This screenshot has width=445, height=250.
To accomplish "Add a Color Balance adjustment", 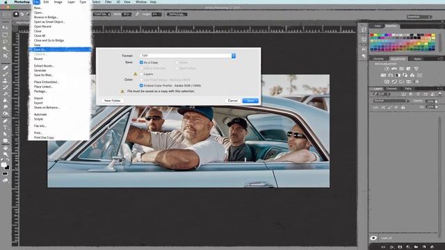I will tap(391, 75).
